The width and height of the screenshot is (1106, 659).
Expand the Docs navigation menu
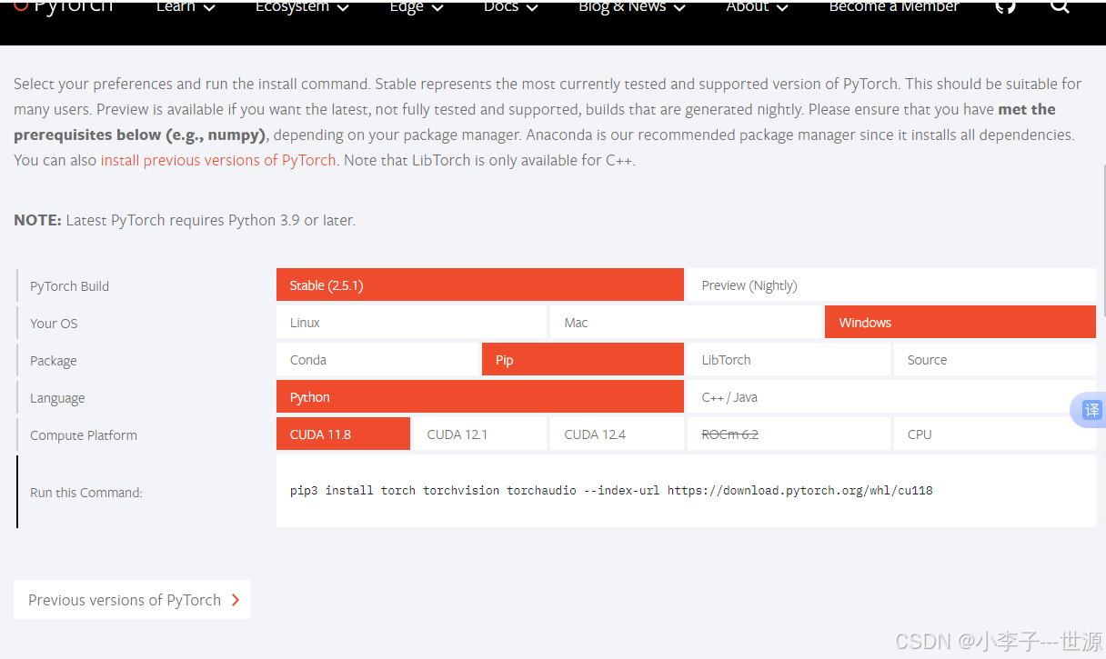tap(510, 6)
